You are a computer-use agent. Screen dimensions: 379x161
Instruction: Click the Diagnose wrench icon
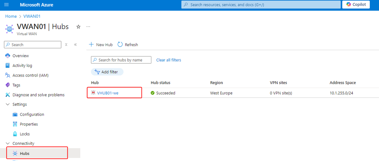pos(8,95)
